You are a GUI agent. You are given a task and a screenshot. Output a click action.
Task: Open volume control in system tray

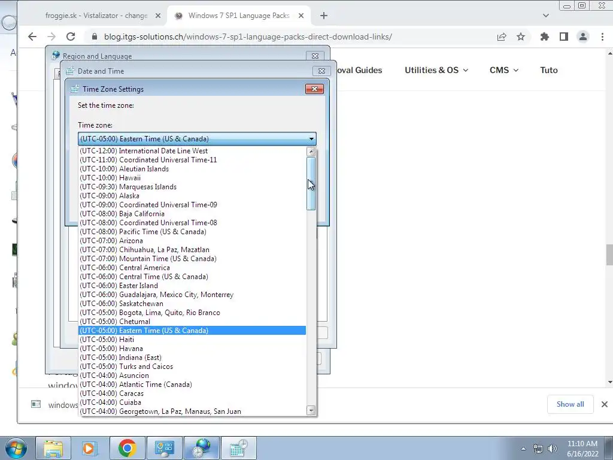[x=553, y=449]
